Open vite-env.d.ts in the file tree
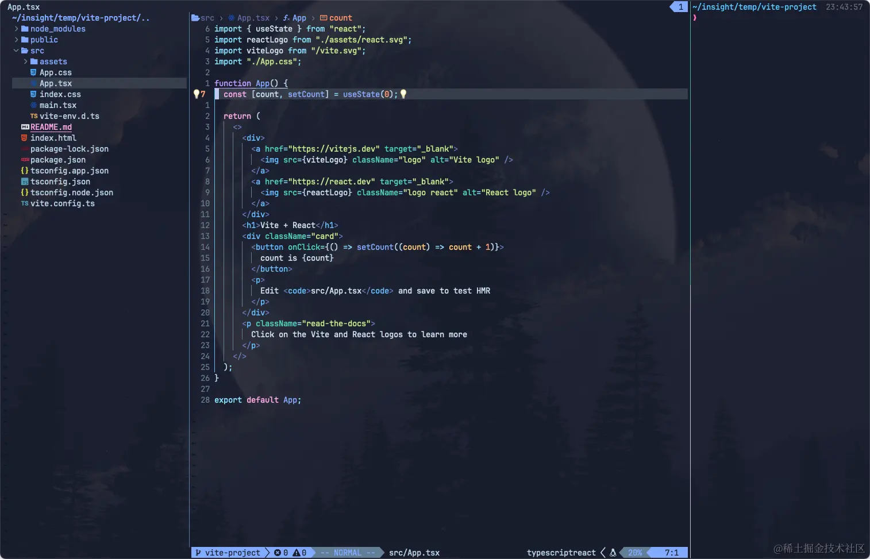Screen dimensions: 870x559 (x=70, y=116)
